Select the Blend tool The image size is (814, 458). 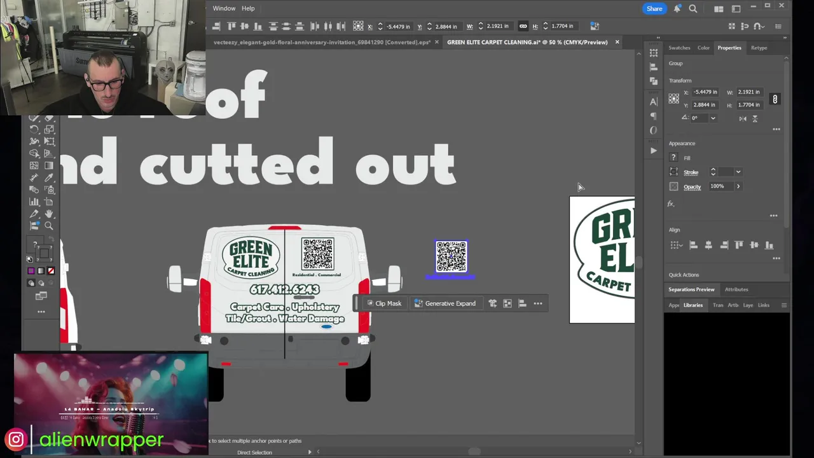[34, 190]
